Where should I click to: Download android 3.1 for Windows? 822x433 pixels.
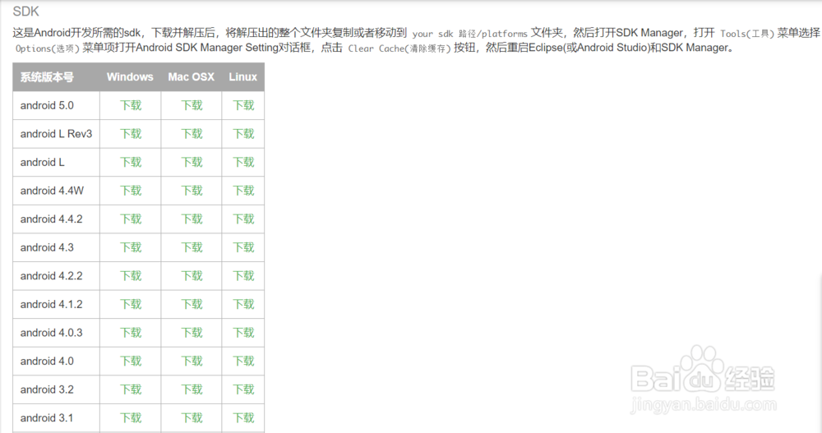(x=131, y=417)
